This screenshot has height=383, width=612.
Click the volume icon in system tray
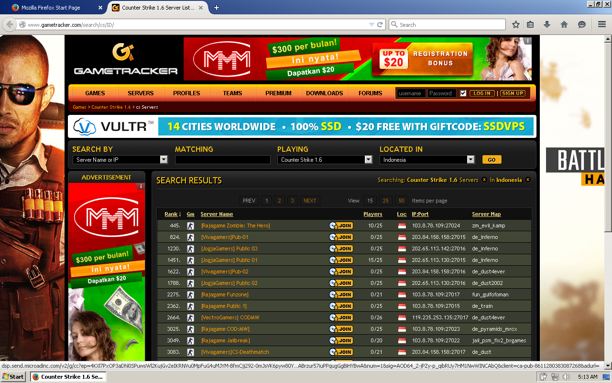566,377
